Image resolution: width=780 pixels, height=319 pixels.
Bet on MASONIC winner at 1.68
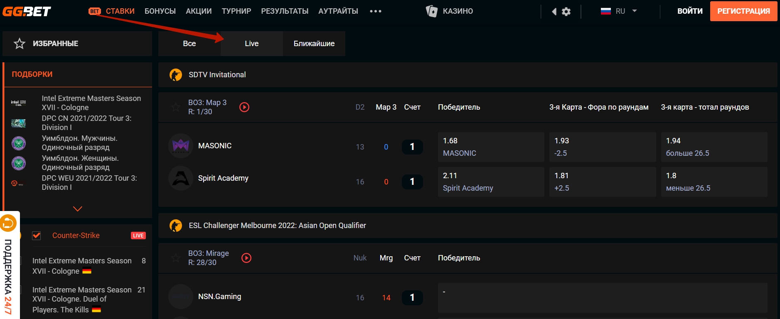[x=491, y=147]
